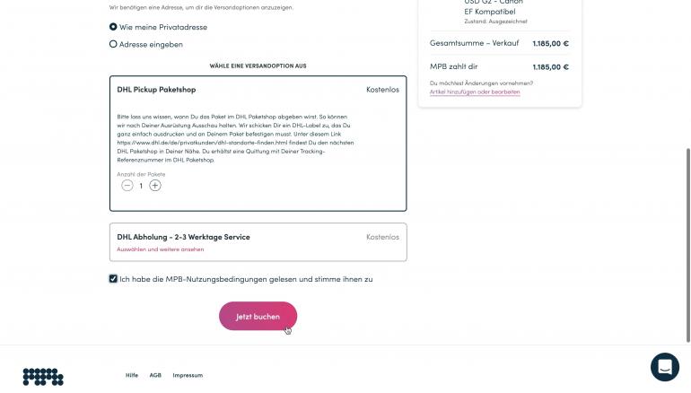Viewport: 691px width, 393px height.
Task: Select the DHL Abholung 2-3 Werktage Service option
Action: 258,242
